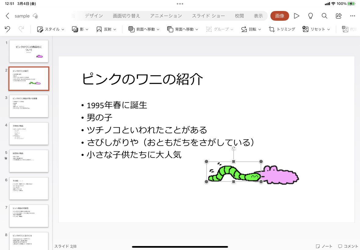Select the pink crocodile image
Image resolution: width=360 pixels, height=250 pixels.
coord(281,175)
